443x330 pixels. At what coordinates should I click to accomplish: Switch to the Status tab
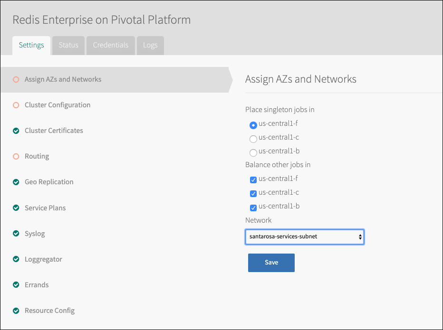(68, 45)
